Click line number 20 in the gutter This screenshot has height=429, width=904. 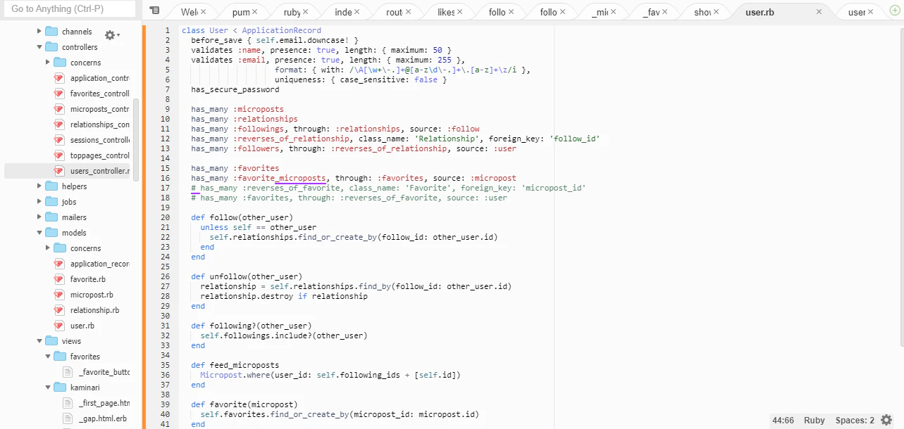click(166, 217)
